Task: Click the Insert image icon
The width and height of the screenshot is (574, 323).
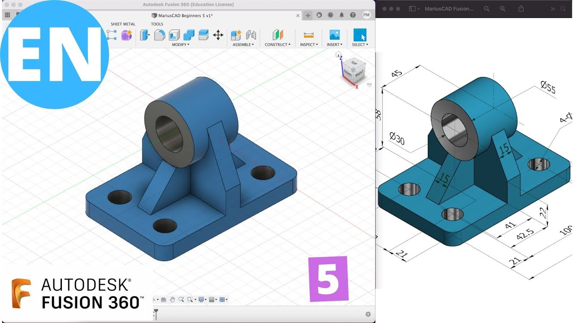Action: click(335, 35)
